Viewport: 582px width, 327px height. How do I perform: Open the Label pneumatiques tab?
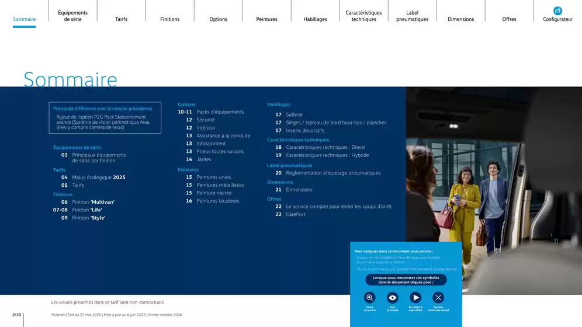pos(412,16)
